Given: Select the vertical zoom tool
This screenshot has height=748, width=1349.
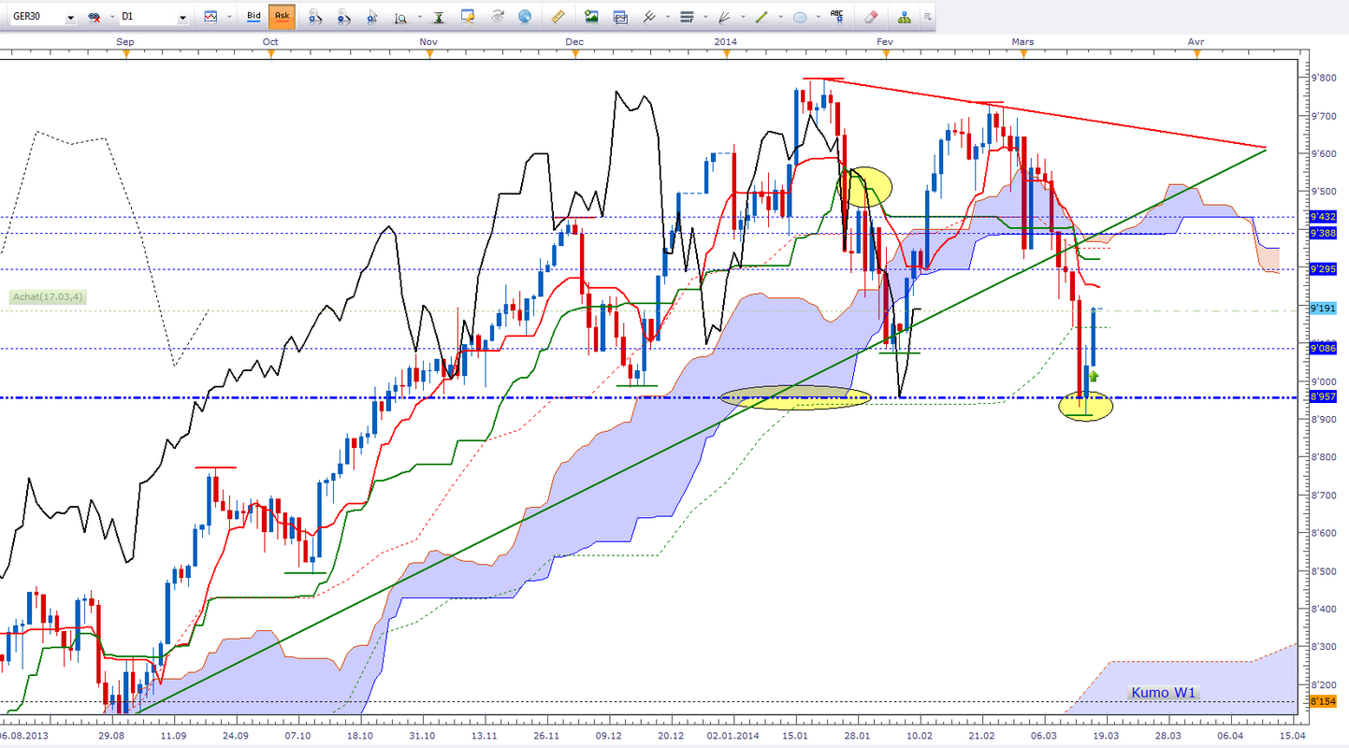Looking at the screenshot, I should pyautogui.click(x=401, y=17).
